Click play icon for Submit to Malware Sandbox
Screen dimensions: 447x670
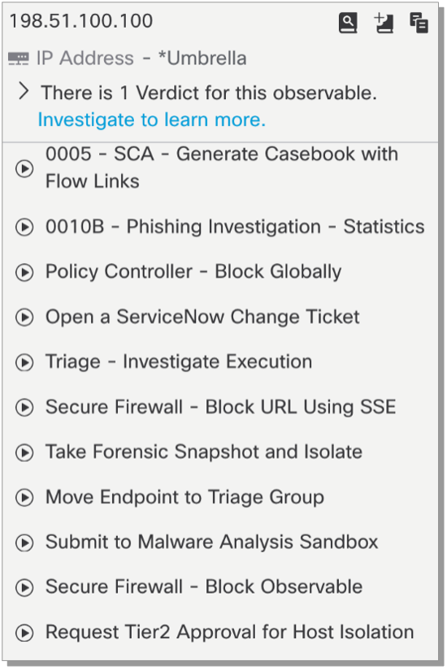(x=24, y=542)
